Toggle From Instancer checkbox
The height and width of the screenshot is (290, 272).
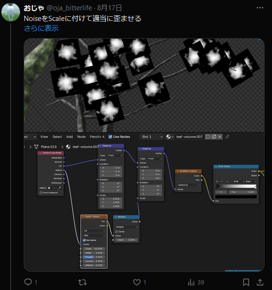tap(41, 193)
